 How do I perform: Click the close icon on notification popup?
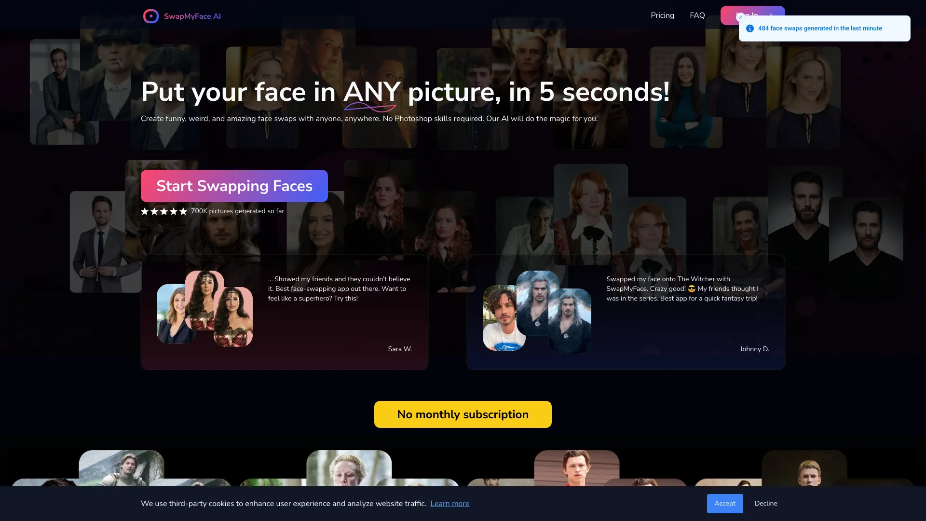point(742,17)
